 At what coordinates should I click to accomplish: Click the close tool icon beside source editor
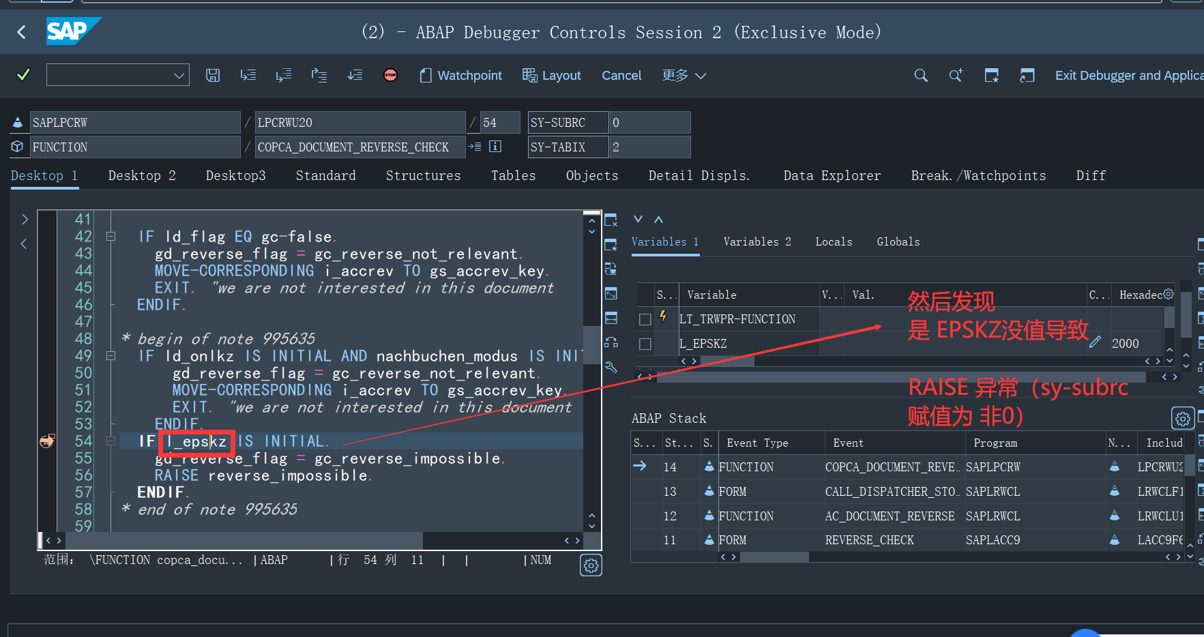pos(611,220)
